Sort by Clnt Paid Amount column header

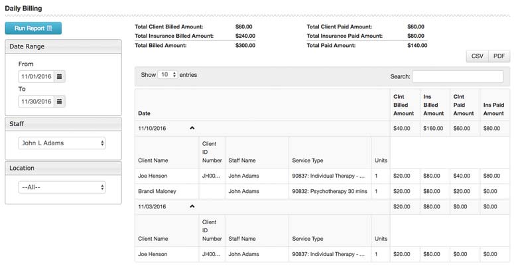(464, 105)
